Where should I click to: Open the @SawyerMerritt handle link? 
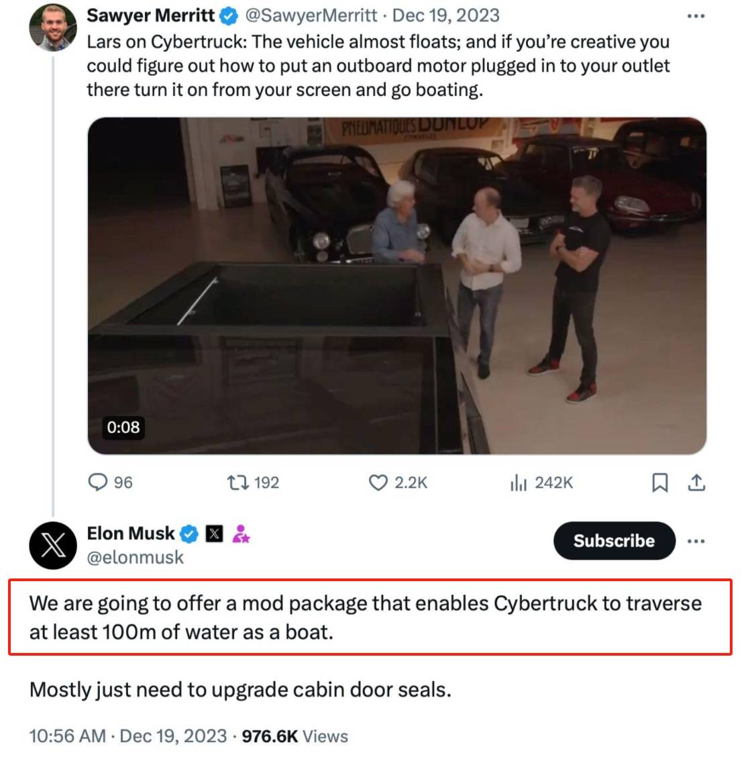(311, 15)
